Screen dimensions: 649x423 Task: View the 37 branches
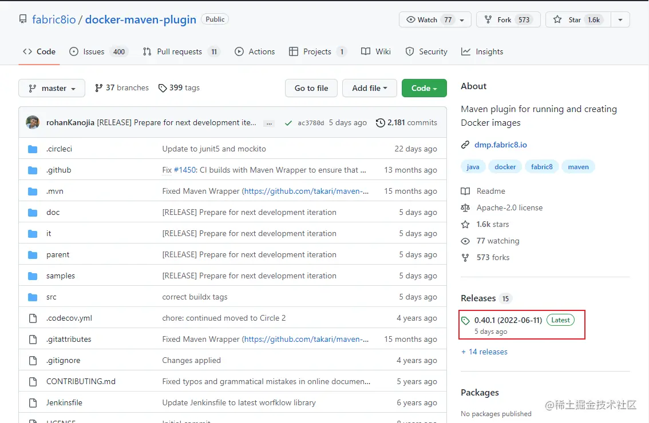coord(122,87)
